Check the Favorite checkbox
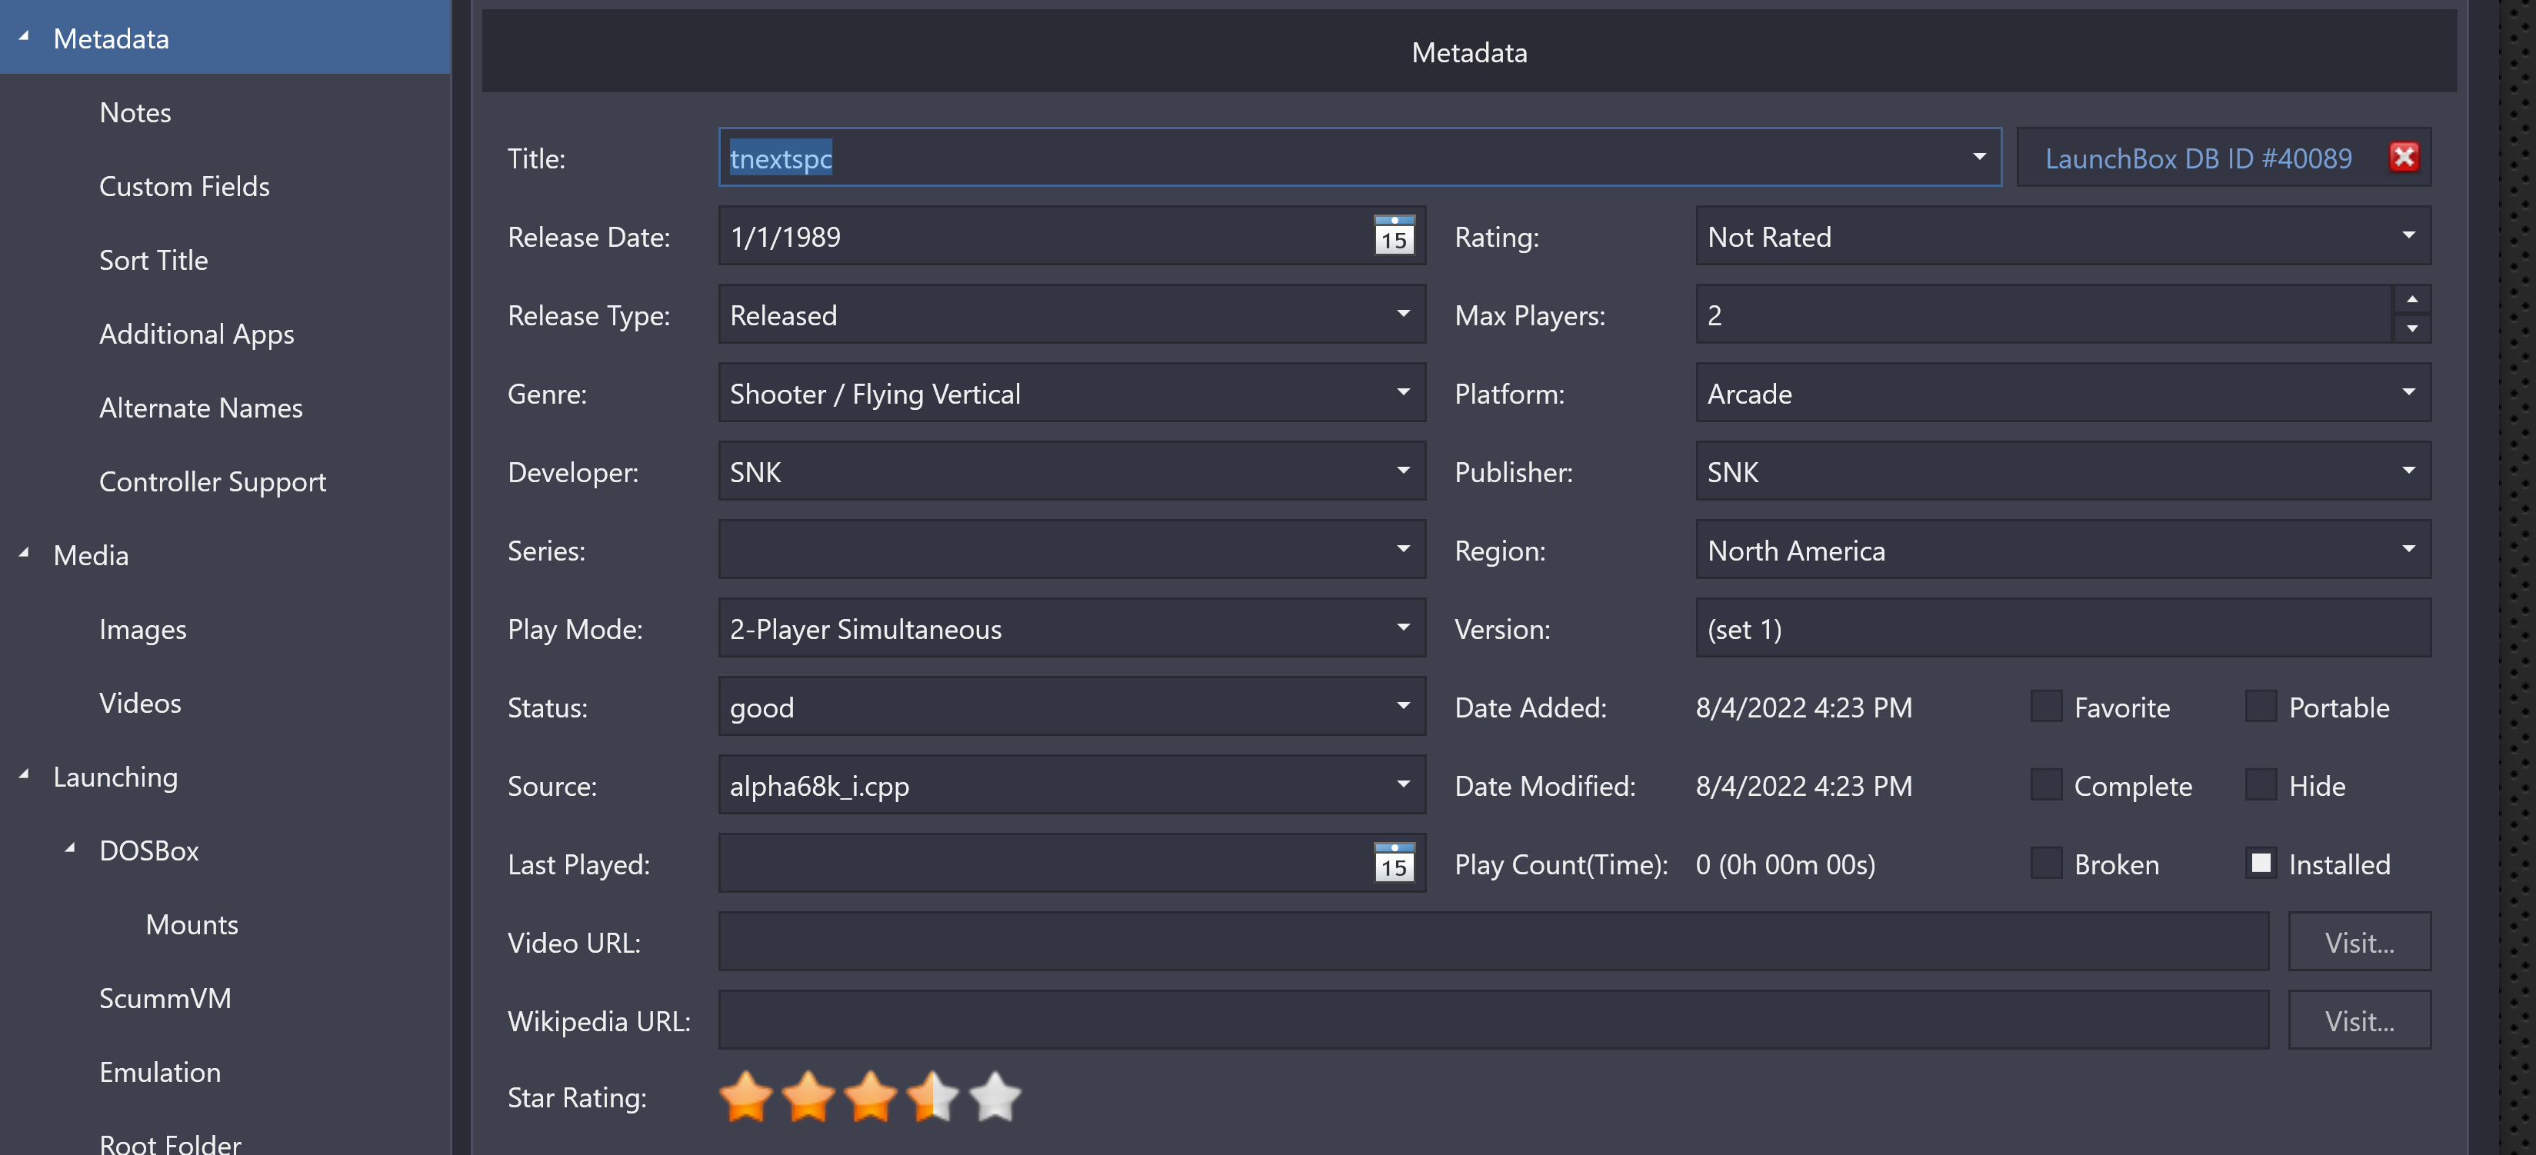The image size is (2536, 1155). [2046, 707]
